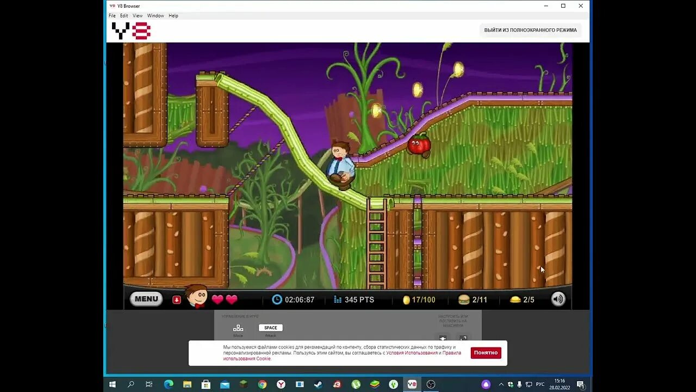The image size is (696, 392).
Task: Open the game MENU button
Action: point(146,299)
